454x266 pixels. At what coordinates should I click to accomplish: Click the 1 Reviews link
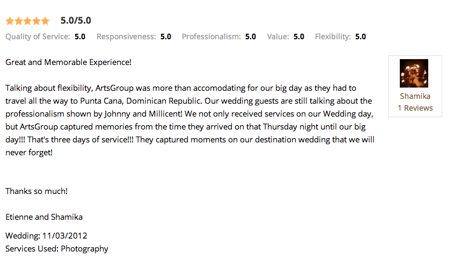415,108
